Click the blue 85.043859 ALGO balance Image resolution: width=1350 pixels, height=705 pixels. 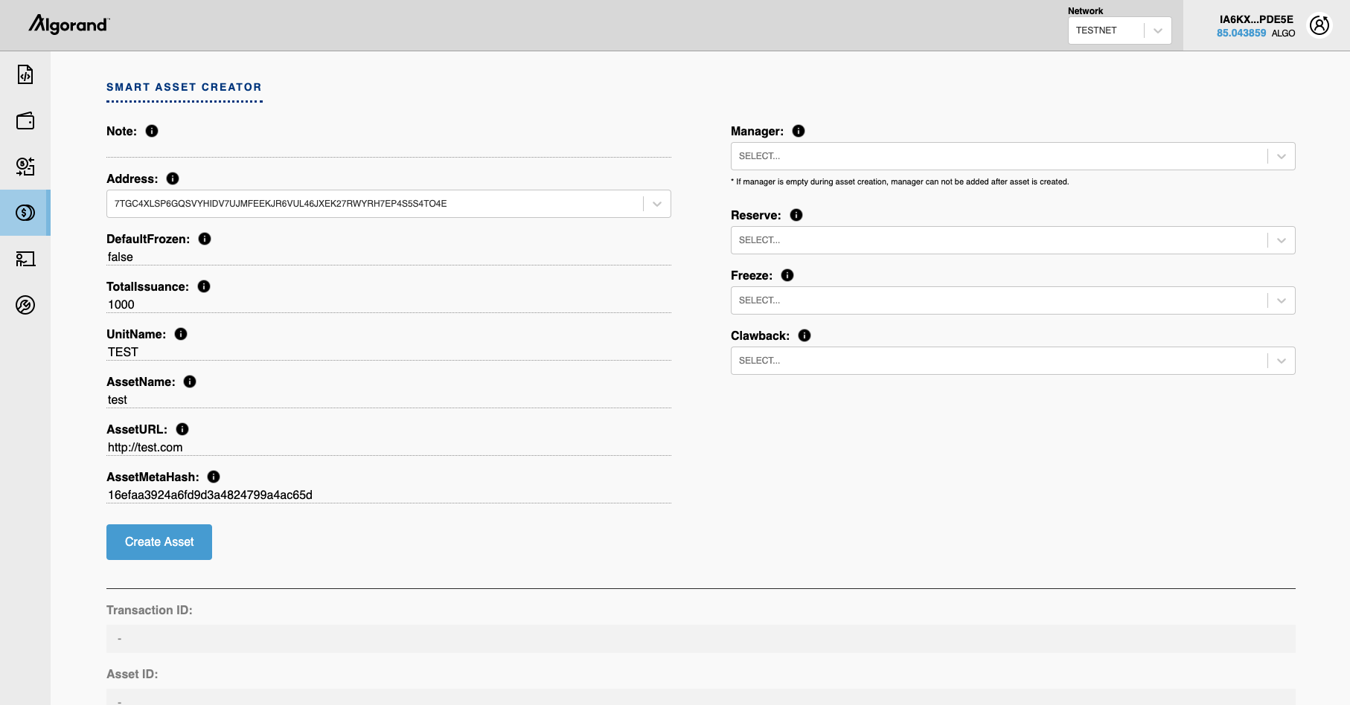1241,33
